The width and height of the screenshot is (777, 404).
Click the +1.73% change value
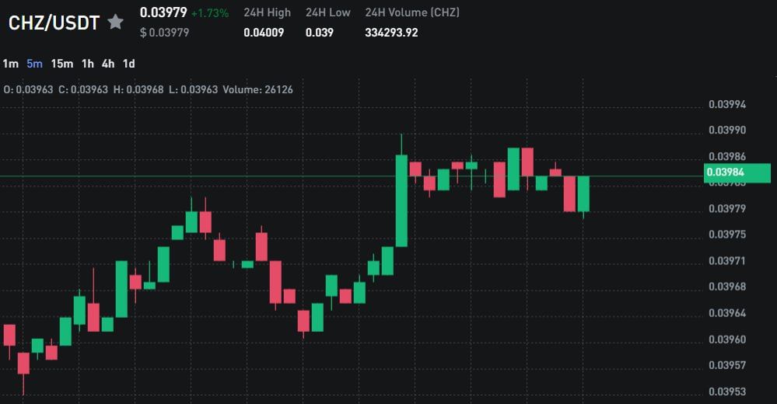coord(210,13)
